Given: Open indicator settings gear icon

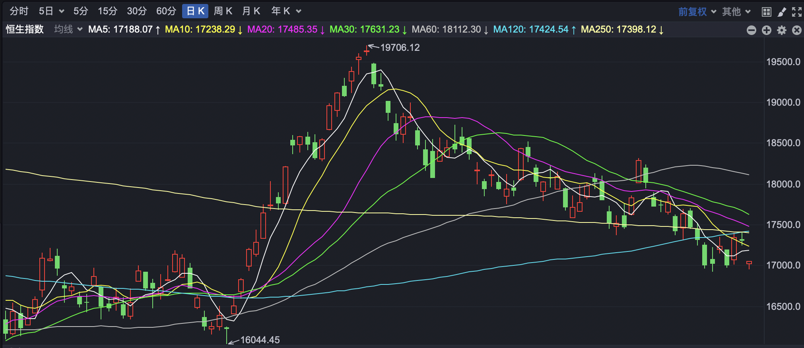Looking at the screenshot, I should (782, 30).
